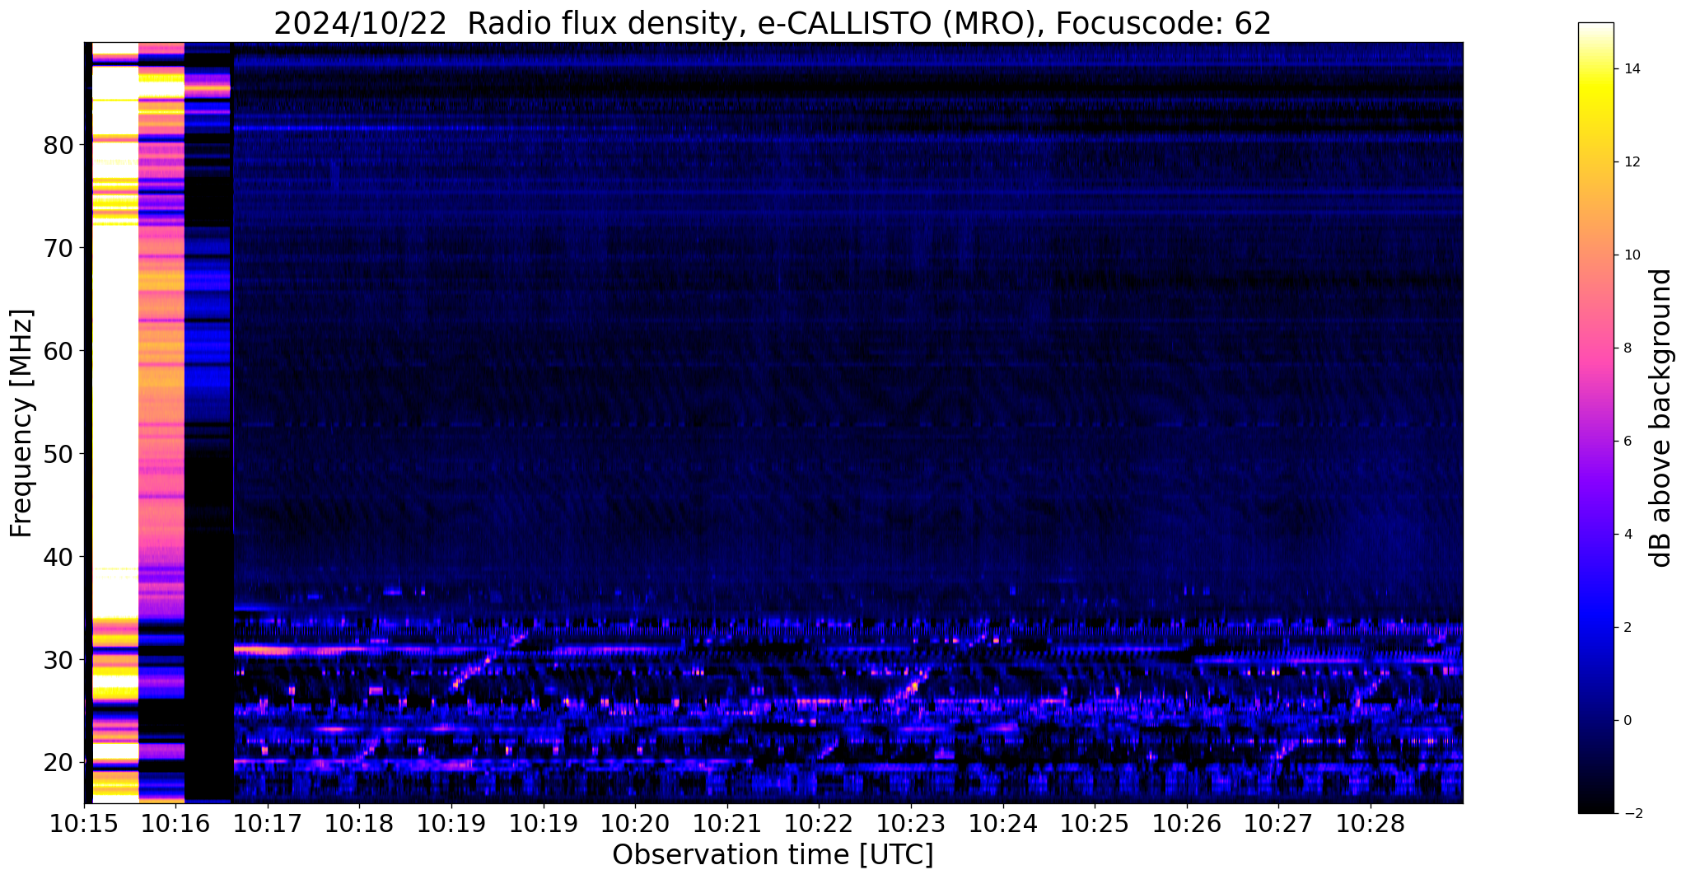1686x879 pixels.
Task: Click the 30 MHz frequency tick label
Action: coord(58,660)
